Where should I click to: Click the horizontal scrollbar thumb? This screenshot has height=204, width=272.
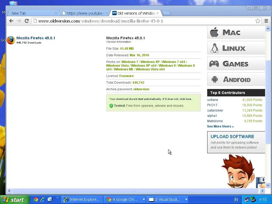click(135, 191)
